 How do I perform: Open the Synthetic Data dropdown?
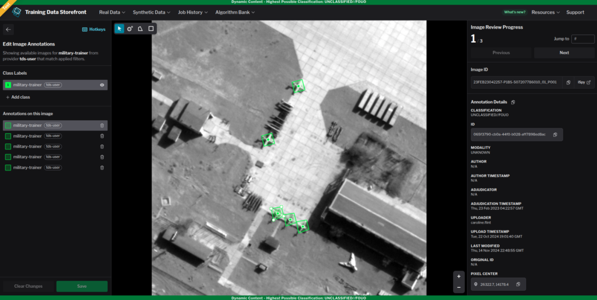coord(151,12)
